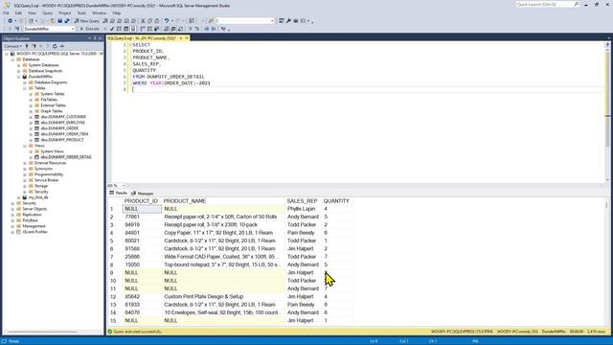Select the Programmability folder
Viewport: 613px width, 345px height.
point(49,174)
